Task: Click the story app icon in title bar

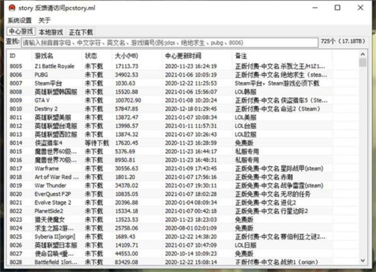Action: [x=12, y=8]
